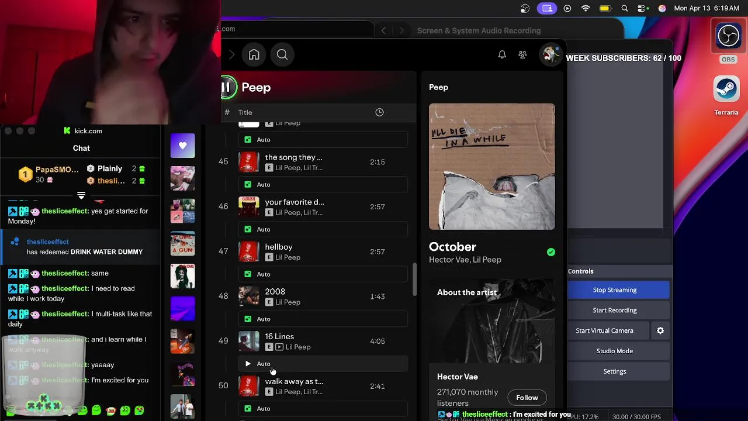Open the October song title in Now Playing

(452, 247)
